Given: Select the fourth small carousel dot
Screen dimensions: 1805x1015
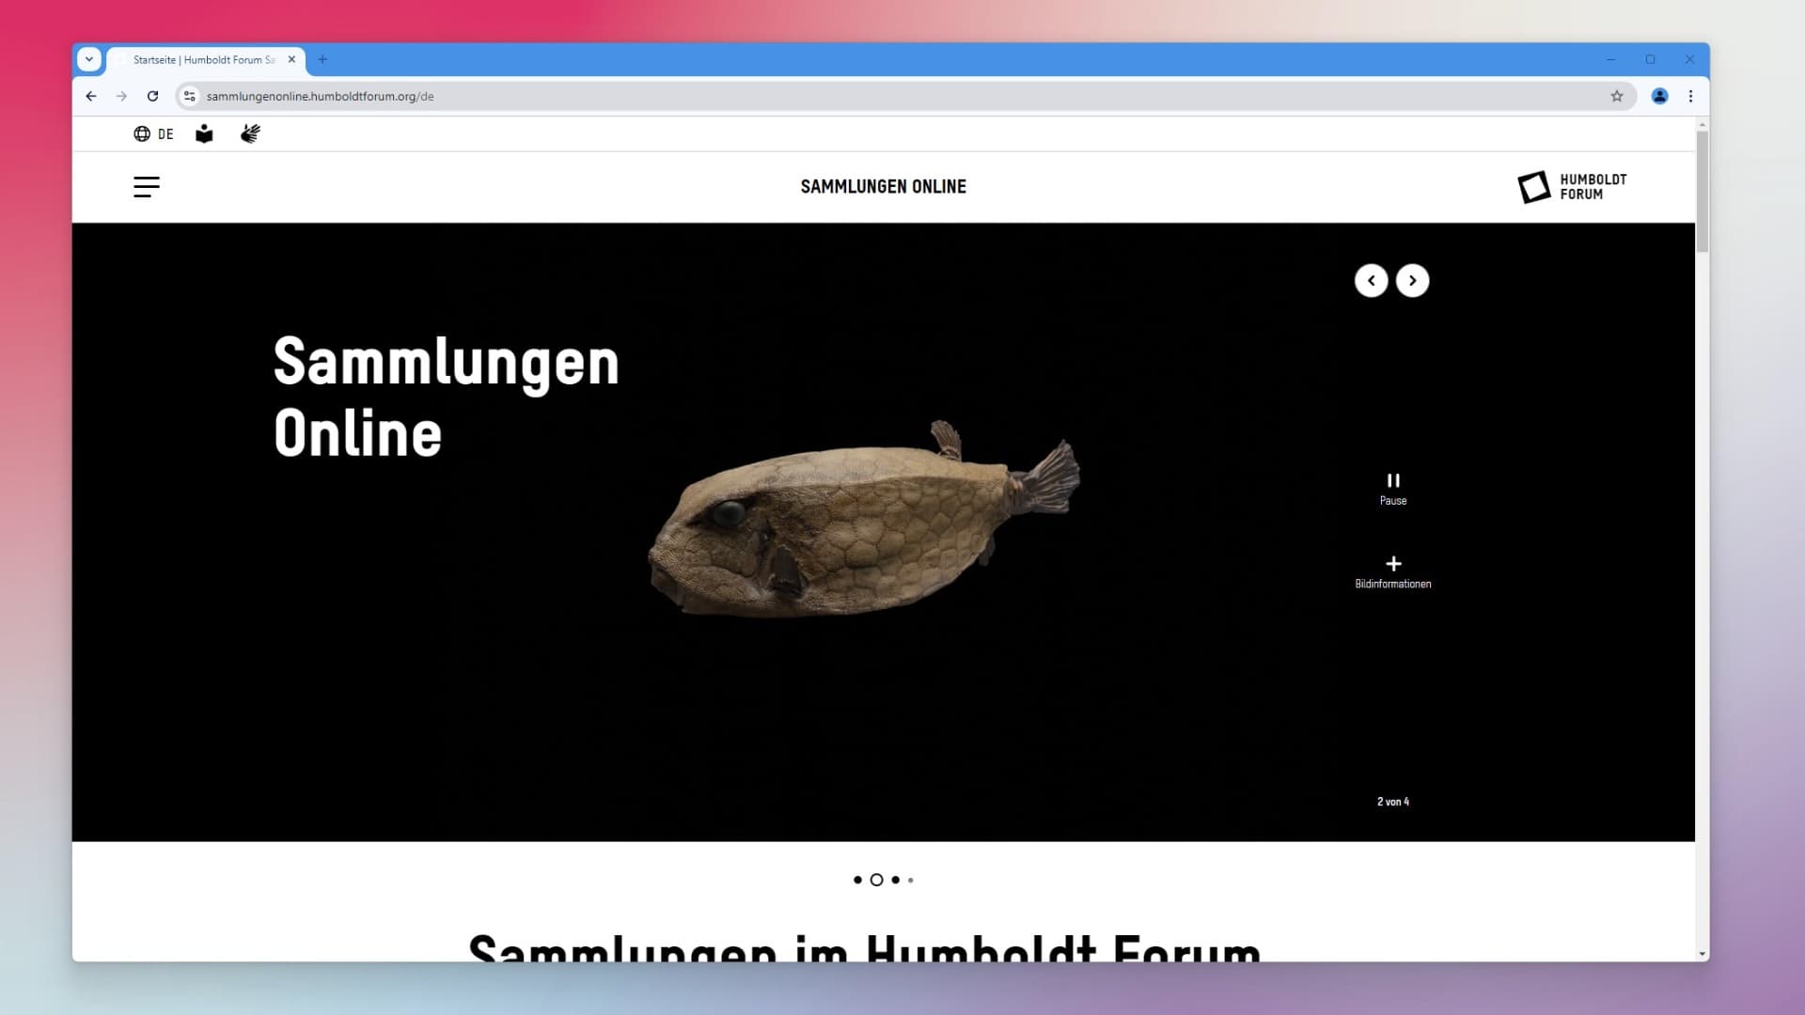Looking at the screenshot, I should pos(910,881).
